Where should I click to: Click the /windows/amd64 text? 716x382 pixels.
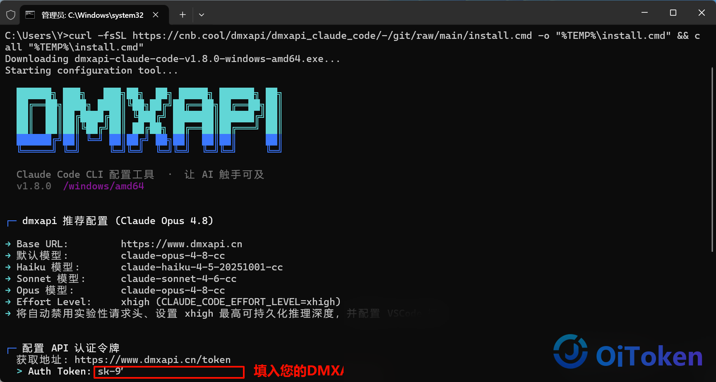point(103,186)
